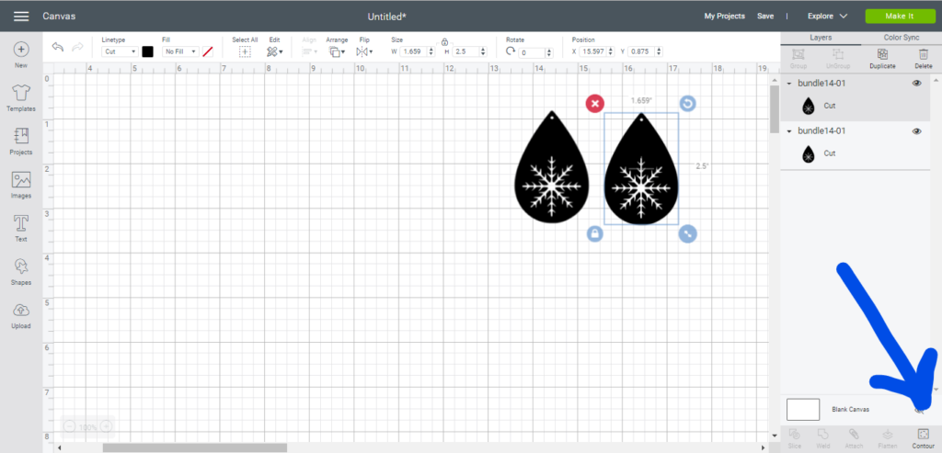Click the zoom out minus button
942x453 pixels.
pyautogui.click(x=70, y=426)
